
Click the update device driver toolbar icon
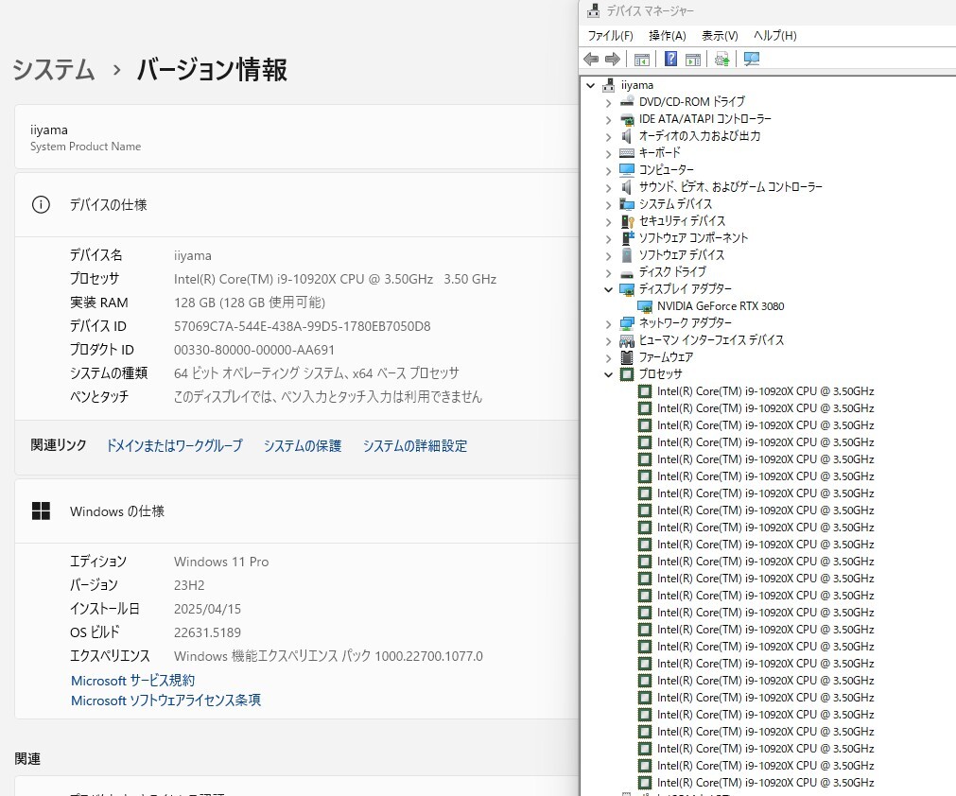point(721,60)
